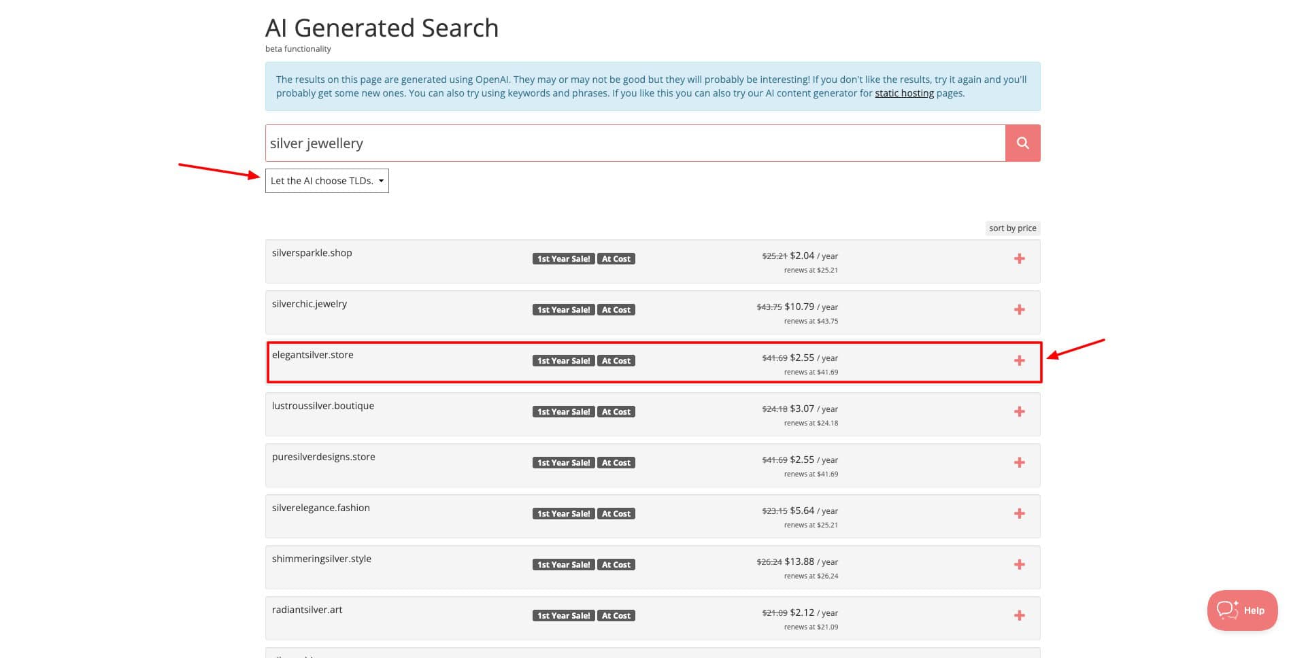
Task: Add shimmeringsilver.style with the plus icon
Action: coord(1019,564)
